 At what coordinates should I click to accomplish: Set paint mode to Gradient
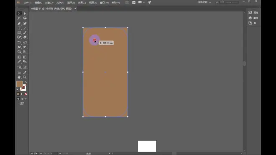pyautogui.click(x=22, y=94)
